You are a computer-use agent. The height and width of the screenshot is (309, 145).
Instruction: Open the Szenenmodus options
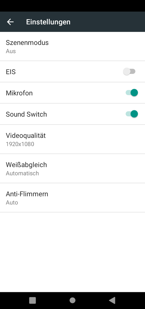click(x=72, y=46)
